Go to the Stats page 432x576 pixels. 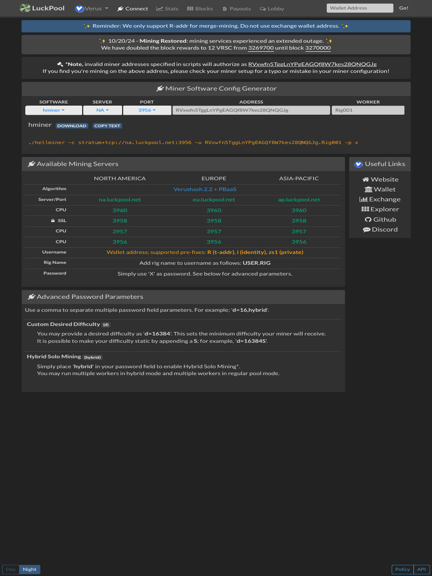coord(167,8)
